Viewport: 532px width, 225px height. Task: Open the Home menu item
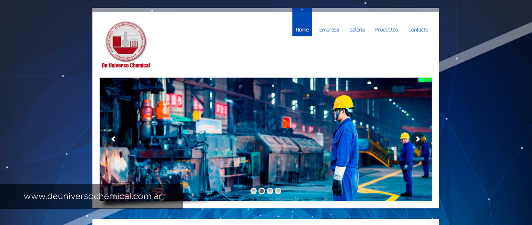tap(302, 30)
